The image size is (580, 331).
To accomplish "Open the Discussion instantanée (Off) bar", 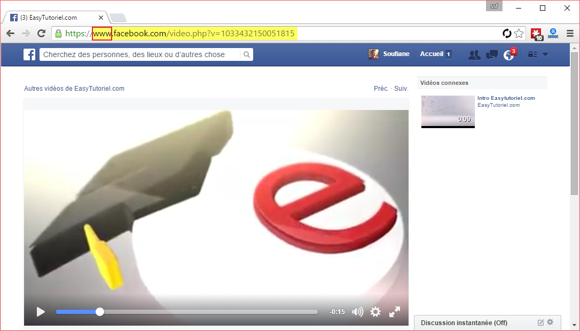I will click(x=488, y=323).
